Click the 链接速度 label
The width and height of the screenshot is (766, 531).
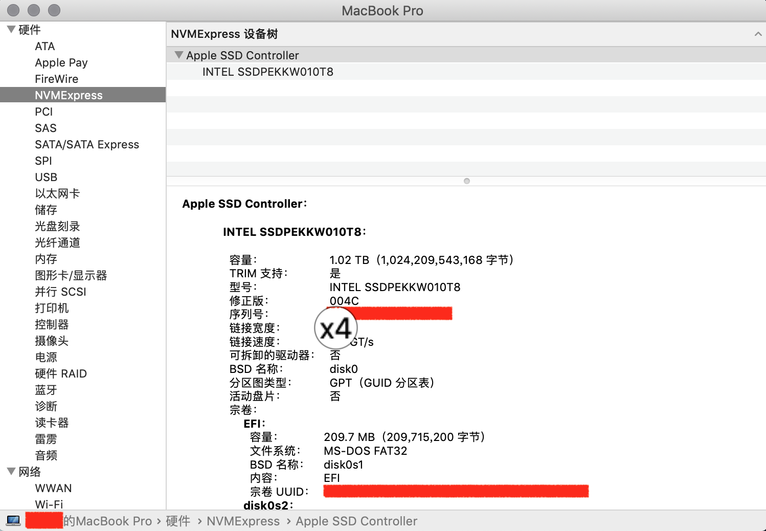coord(254,342)
